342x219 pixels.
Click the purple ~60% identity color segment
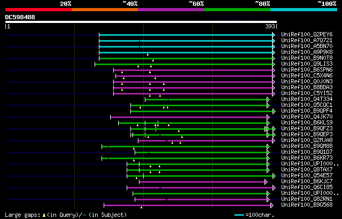tap(171, 10)
